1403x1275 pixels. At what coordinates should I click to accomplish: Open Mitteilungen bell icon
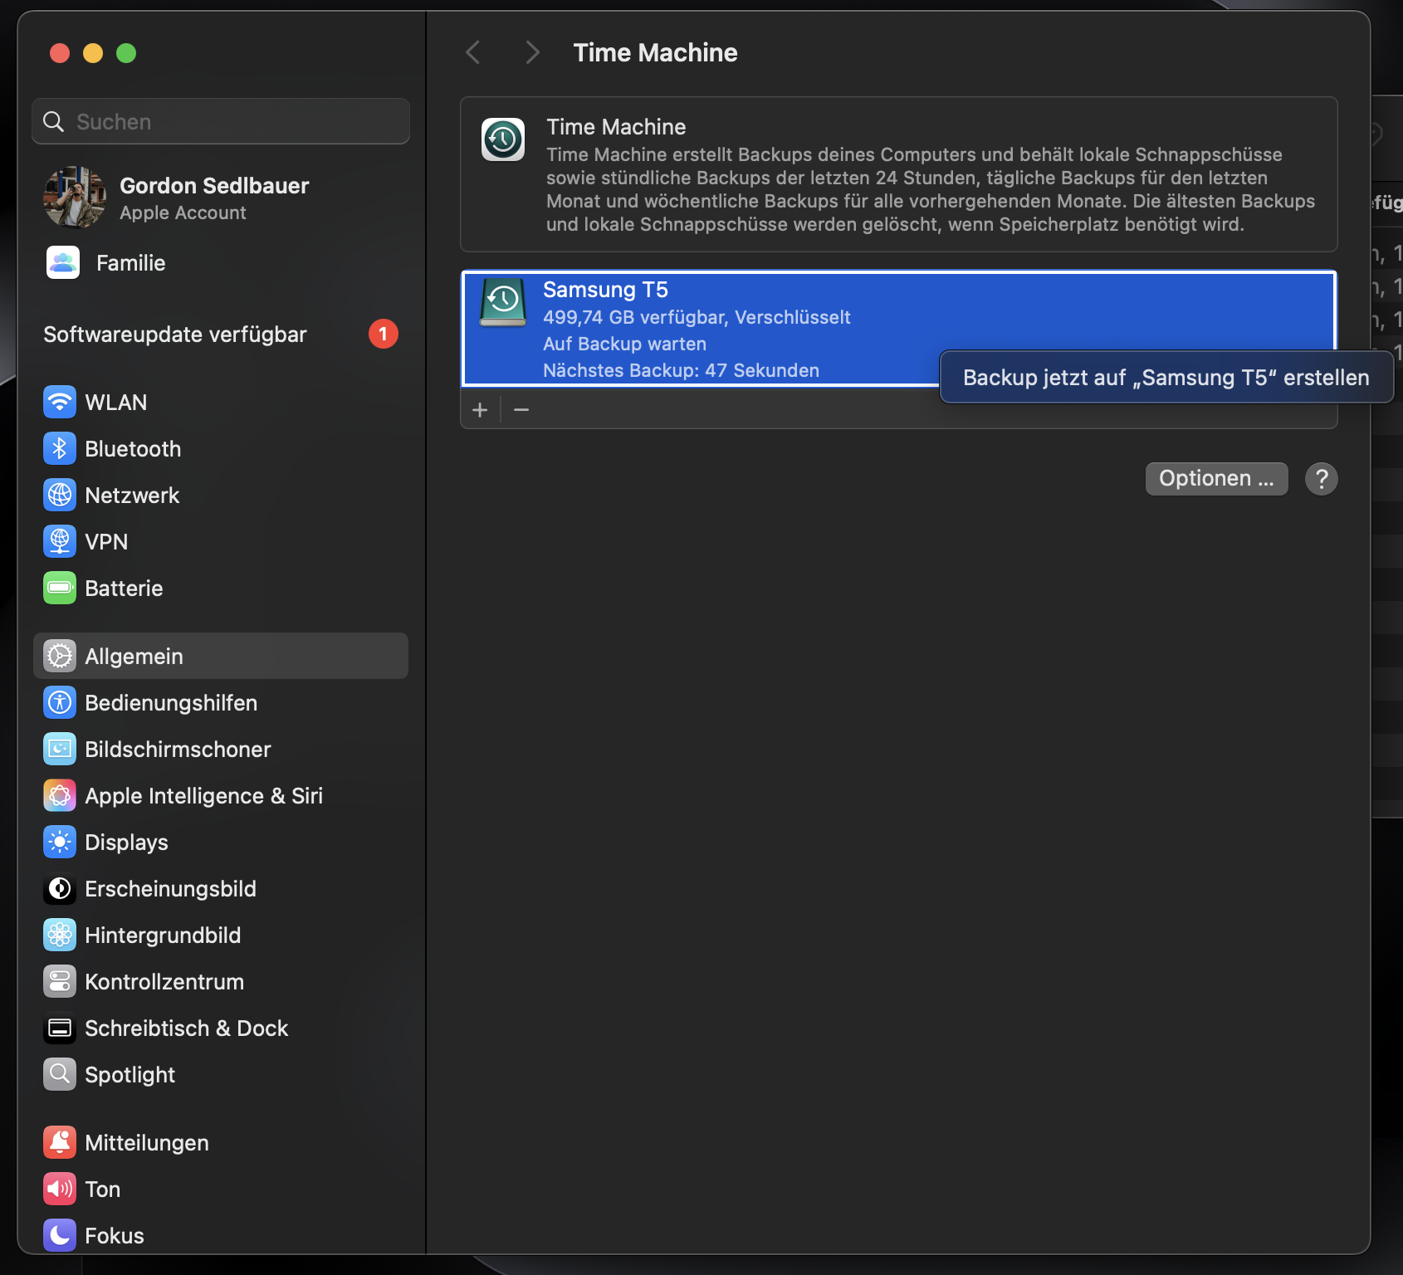(60, 1143)
